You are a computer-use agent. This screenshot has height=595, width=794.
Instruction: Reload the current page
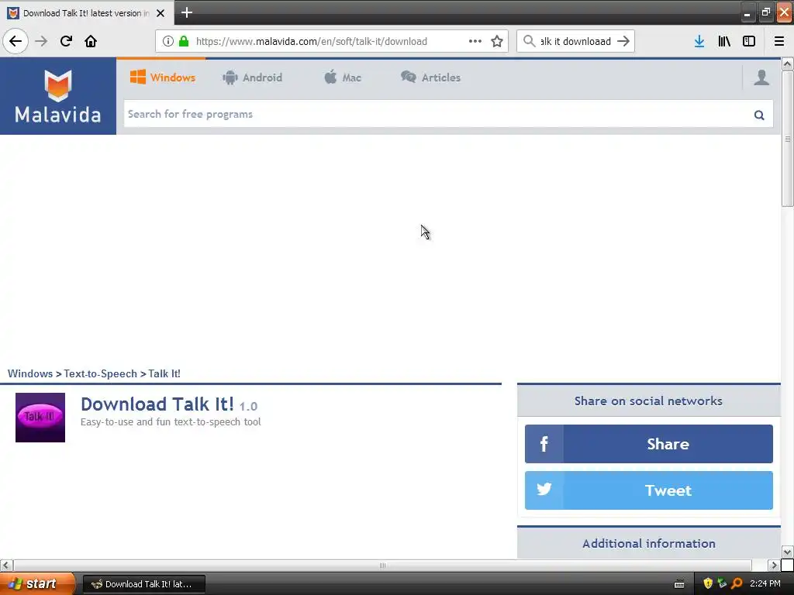pyautogui.click(x=66, y=41)
